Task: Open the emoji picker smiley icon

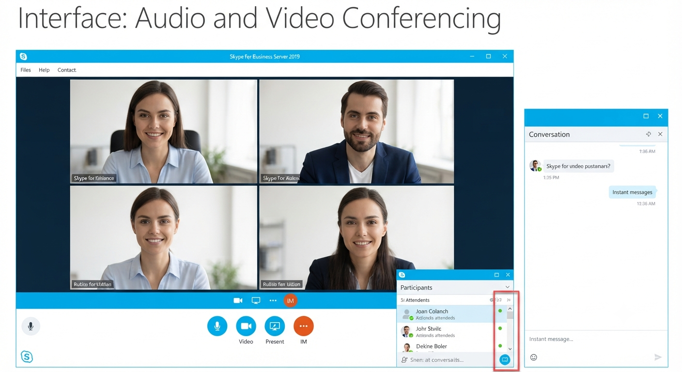Action: tap(534, 357)
